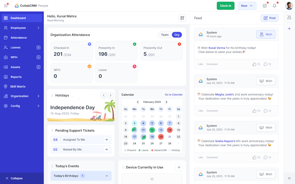
Task: Click the Presently Out red icon
Action: tap(179, 44)
